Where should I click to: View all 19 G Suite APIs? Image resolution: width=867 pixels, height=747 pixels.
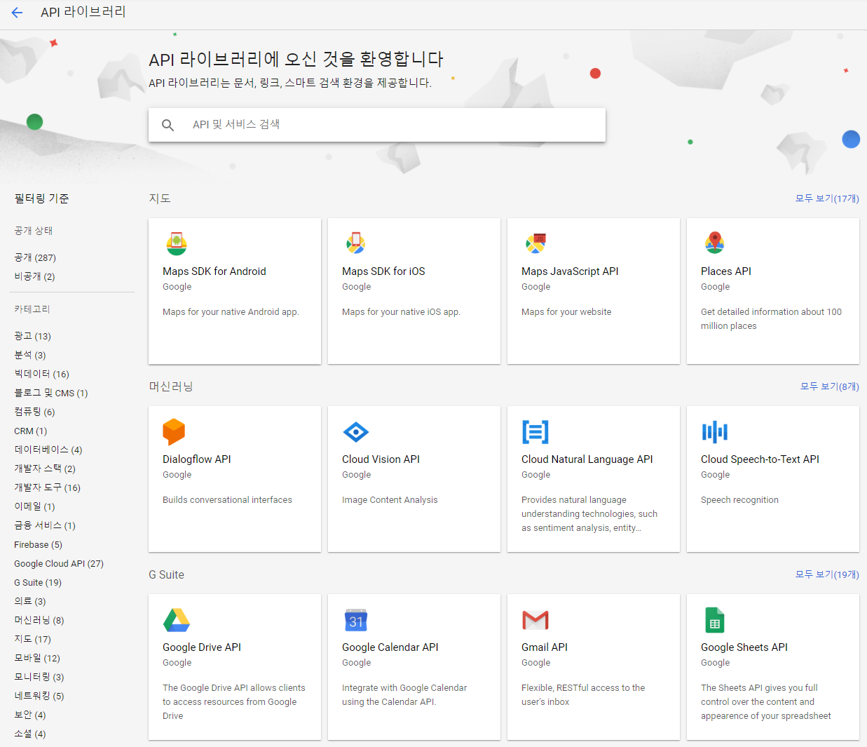coord(827,574)
